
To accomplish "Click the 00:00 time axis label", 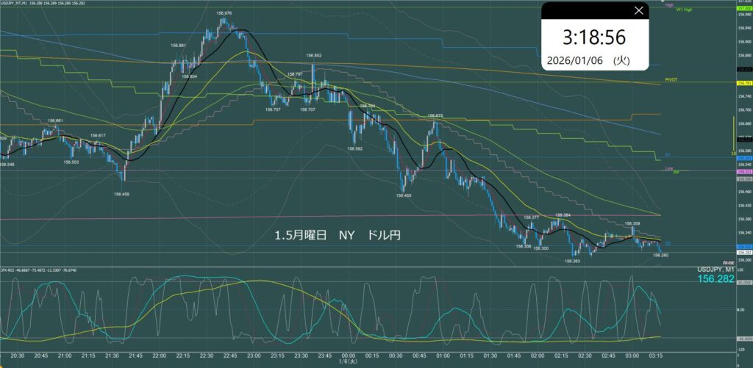I will coord(348,356).
